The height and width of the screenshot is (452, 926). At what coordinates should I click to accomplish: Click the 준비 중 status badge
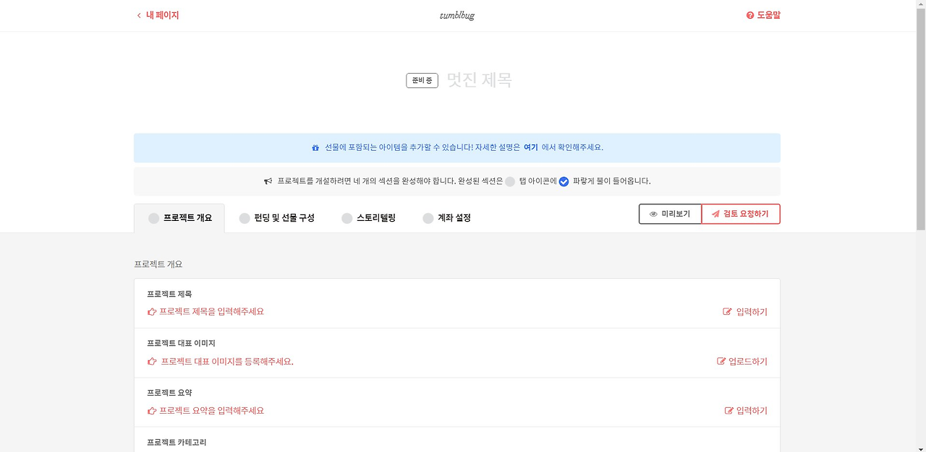[x=422, y=80]
